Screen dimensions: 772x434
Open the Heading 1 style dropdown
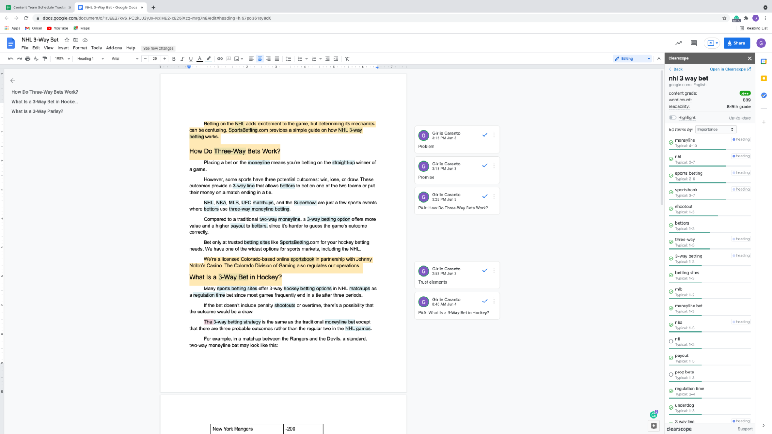coord(90,59)
